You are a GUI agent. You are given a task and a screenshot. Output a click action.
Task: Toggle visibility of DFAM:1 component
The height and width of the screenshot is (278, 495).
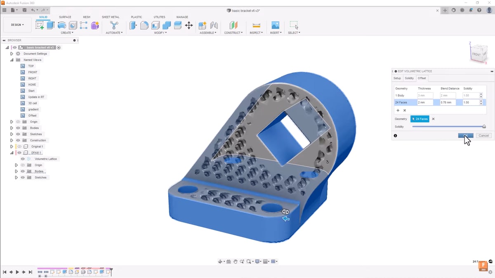pos(19,153)
